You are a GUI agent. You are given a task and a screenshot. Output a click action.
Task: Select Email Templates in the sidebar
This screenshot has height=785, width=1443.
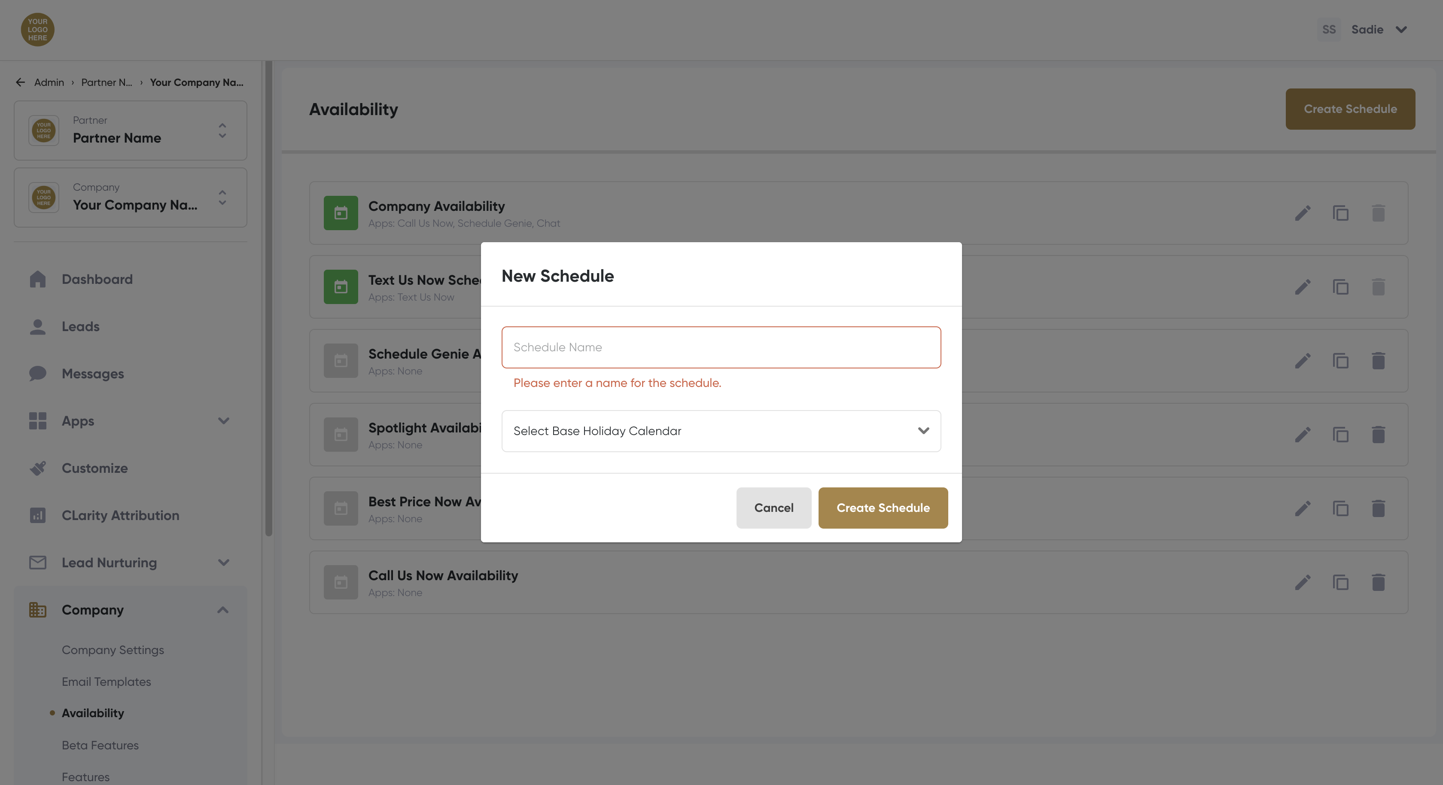pyautogui.click(x=107, y=682)
